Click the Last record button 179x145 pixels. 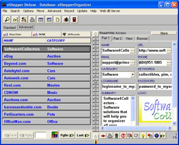point(83,135)
